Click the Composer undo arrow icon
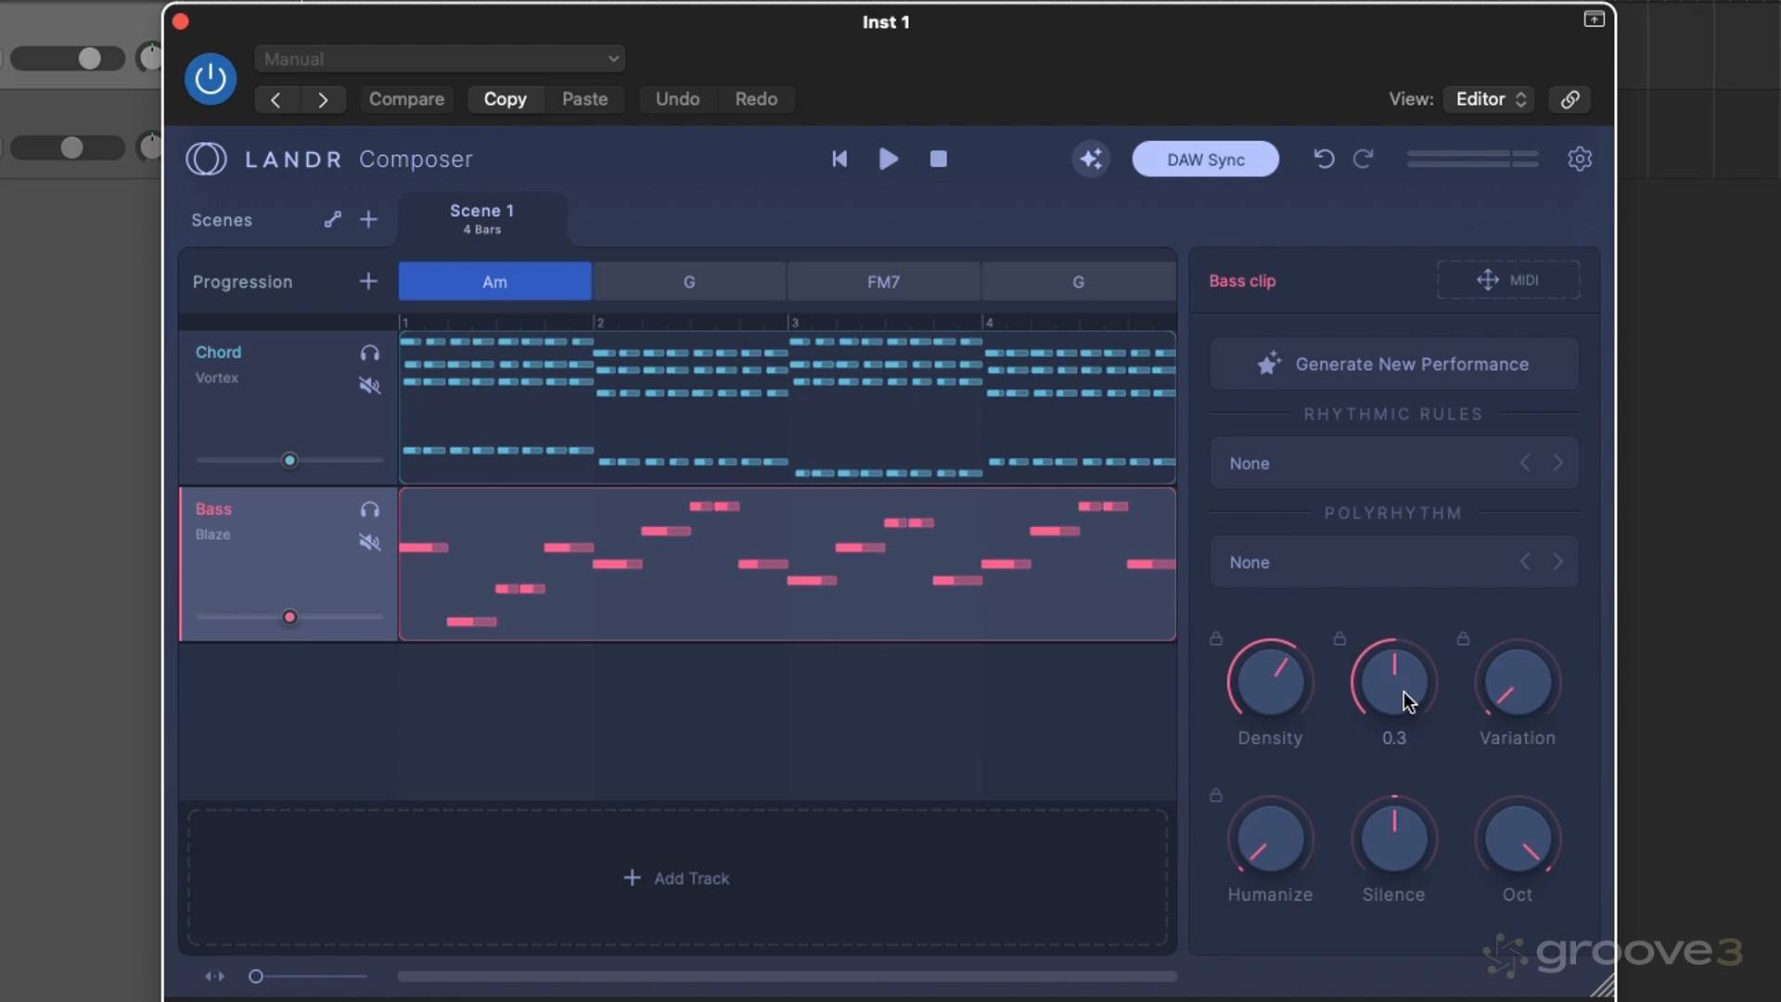 (x=1324, y=159)
